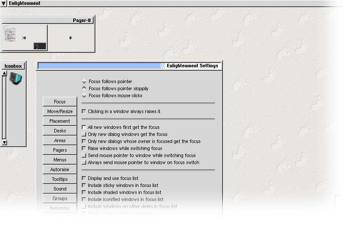Click the Iconbox title label
Image resolution: width=353 pixels, height=231 pixels.
13,66
